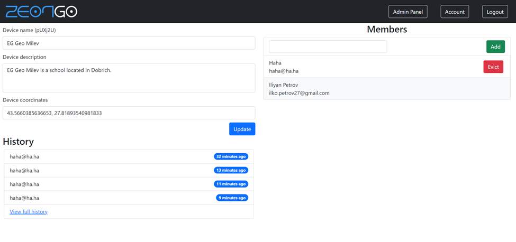
Task: Click member email ilko.petrov27@gmail.com
Action: click(x=299, y=93)
